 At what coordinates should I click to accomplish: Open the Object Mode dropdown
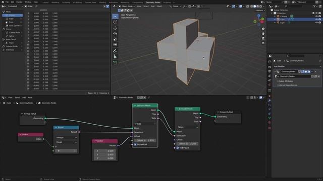point(127,7)
